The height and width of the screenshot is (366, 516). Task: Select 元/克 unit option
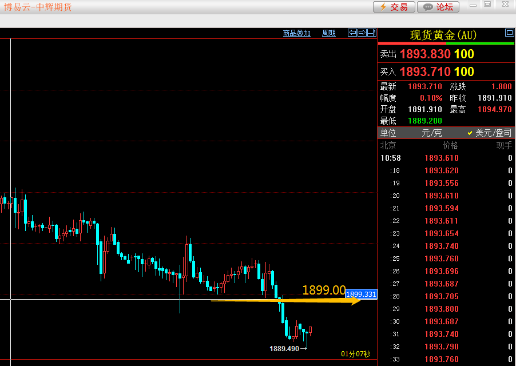(432, 133)
